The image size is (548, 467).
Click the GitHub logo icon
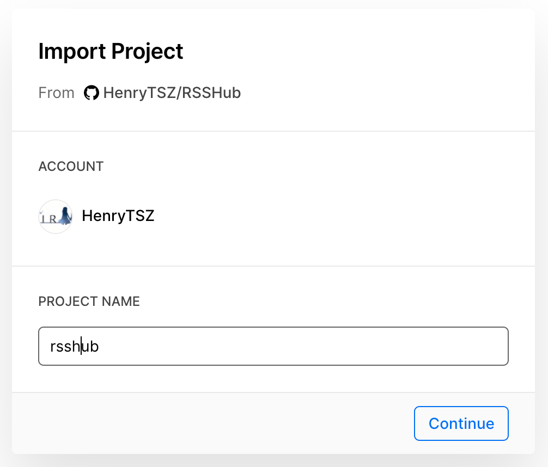[91, 93]
